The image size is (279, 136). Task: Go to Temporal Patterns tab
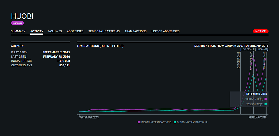coord(104,31)
